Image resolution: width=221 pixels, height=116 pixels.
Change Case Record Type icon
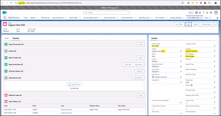pos(181,66)
